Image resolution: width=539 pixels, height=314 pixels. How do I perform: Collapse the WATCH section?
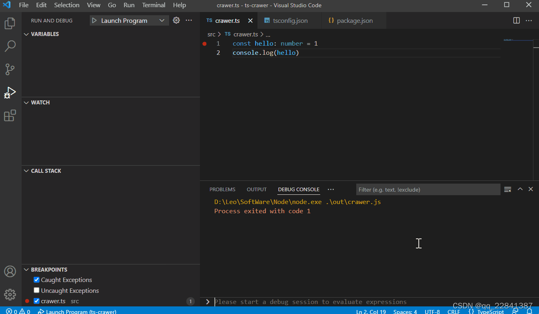[x=26, y=102]
